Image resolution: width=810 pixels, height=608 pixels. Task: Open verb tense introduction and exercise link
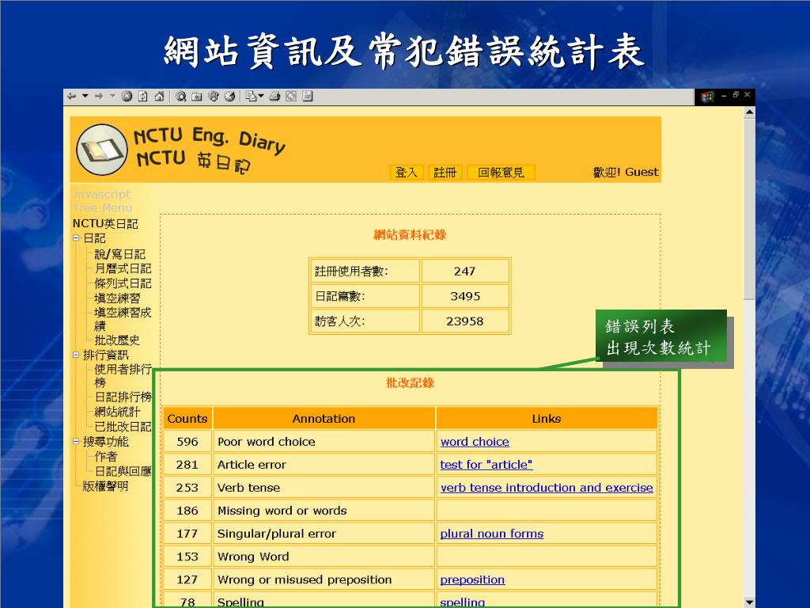coord(547,488)
